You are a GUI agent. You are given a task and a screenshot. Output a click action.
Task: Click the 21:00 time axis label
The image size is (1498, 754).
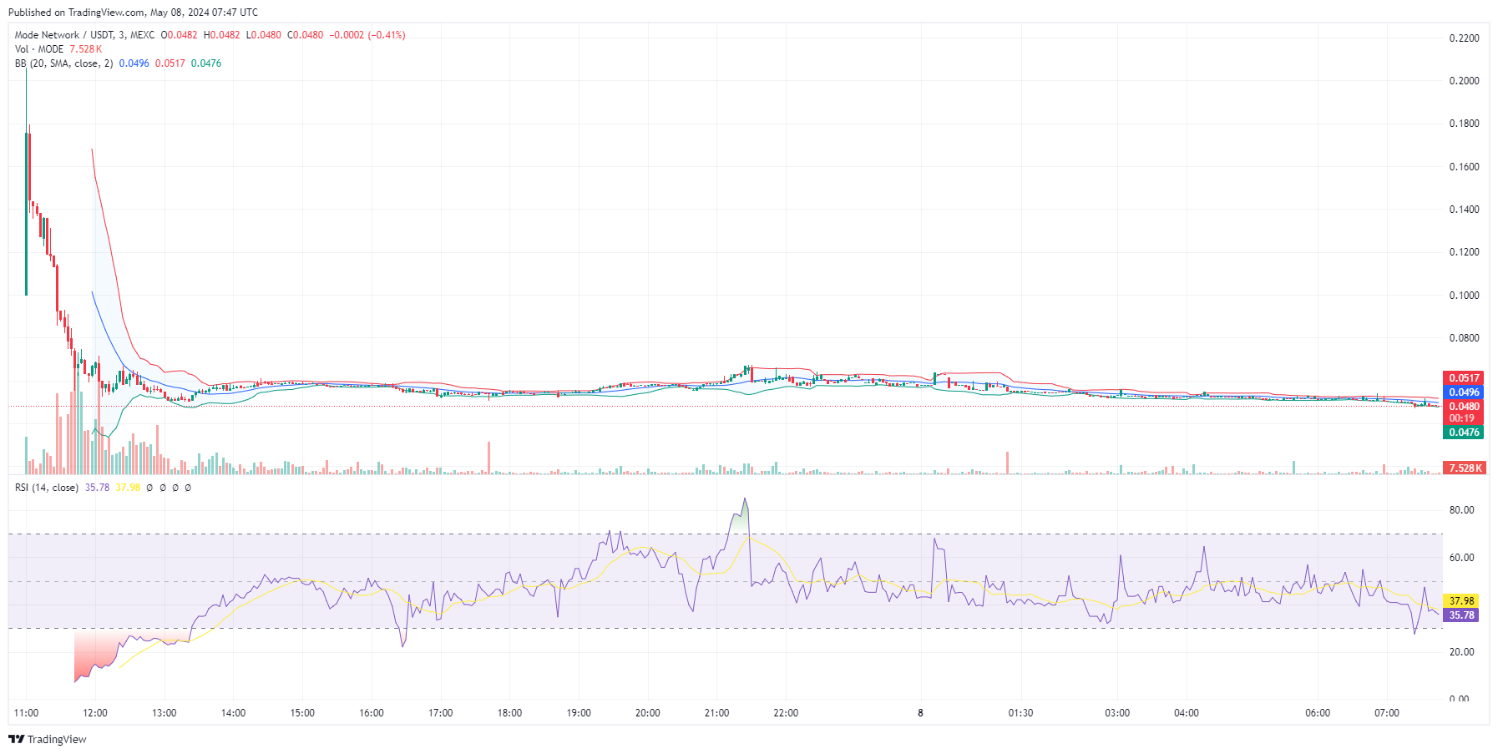pos(716,713)
